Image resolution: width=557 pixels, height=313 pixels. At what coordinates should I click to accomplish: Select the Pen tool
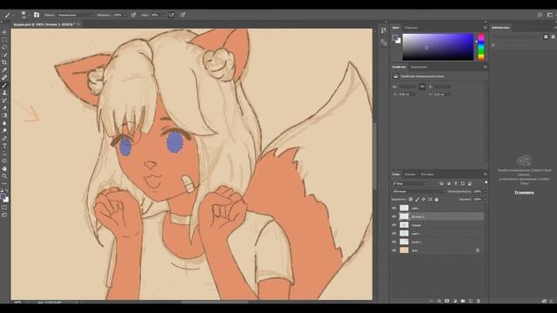[4, 138]
